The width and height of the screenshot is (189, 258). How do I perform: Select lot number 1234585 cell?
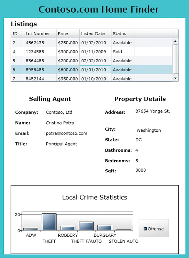click(40, 52)
